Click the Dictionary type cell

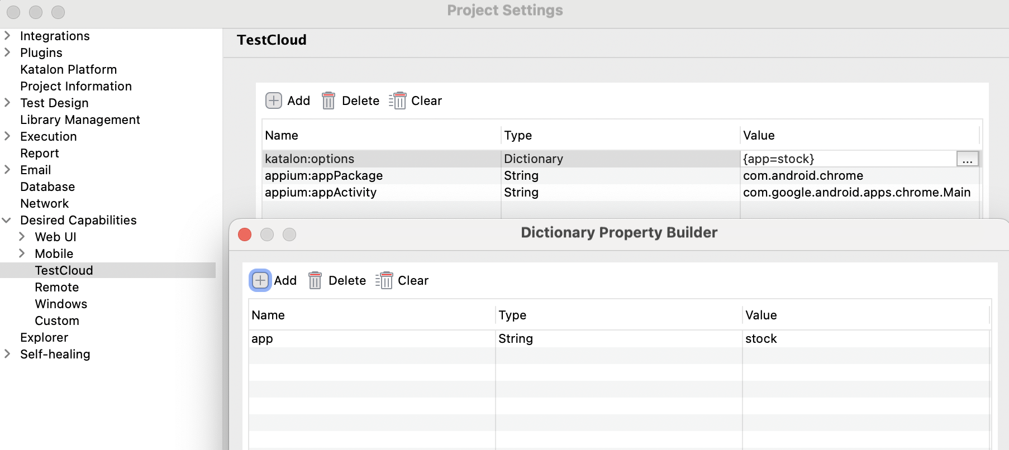pyautogui.click(x=621, y=159)
